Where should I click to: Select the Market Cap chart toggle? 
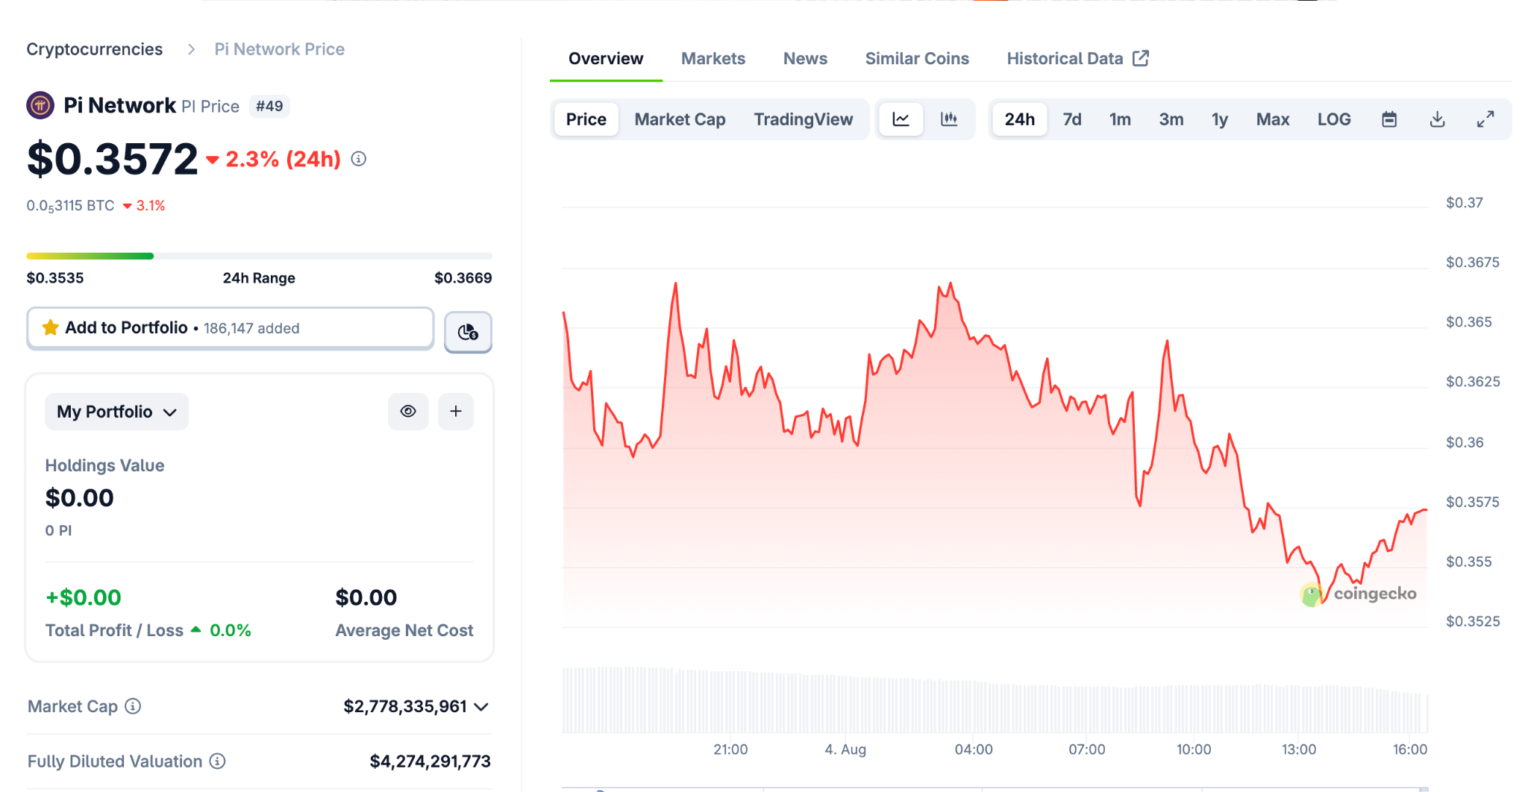click(x=680, y=119)
